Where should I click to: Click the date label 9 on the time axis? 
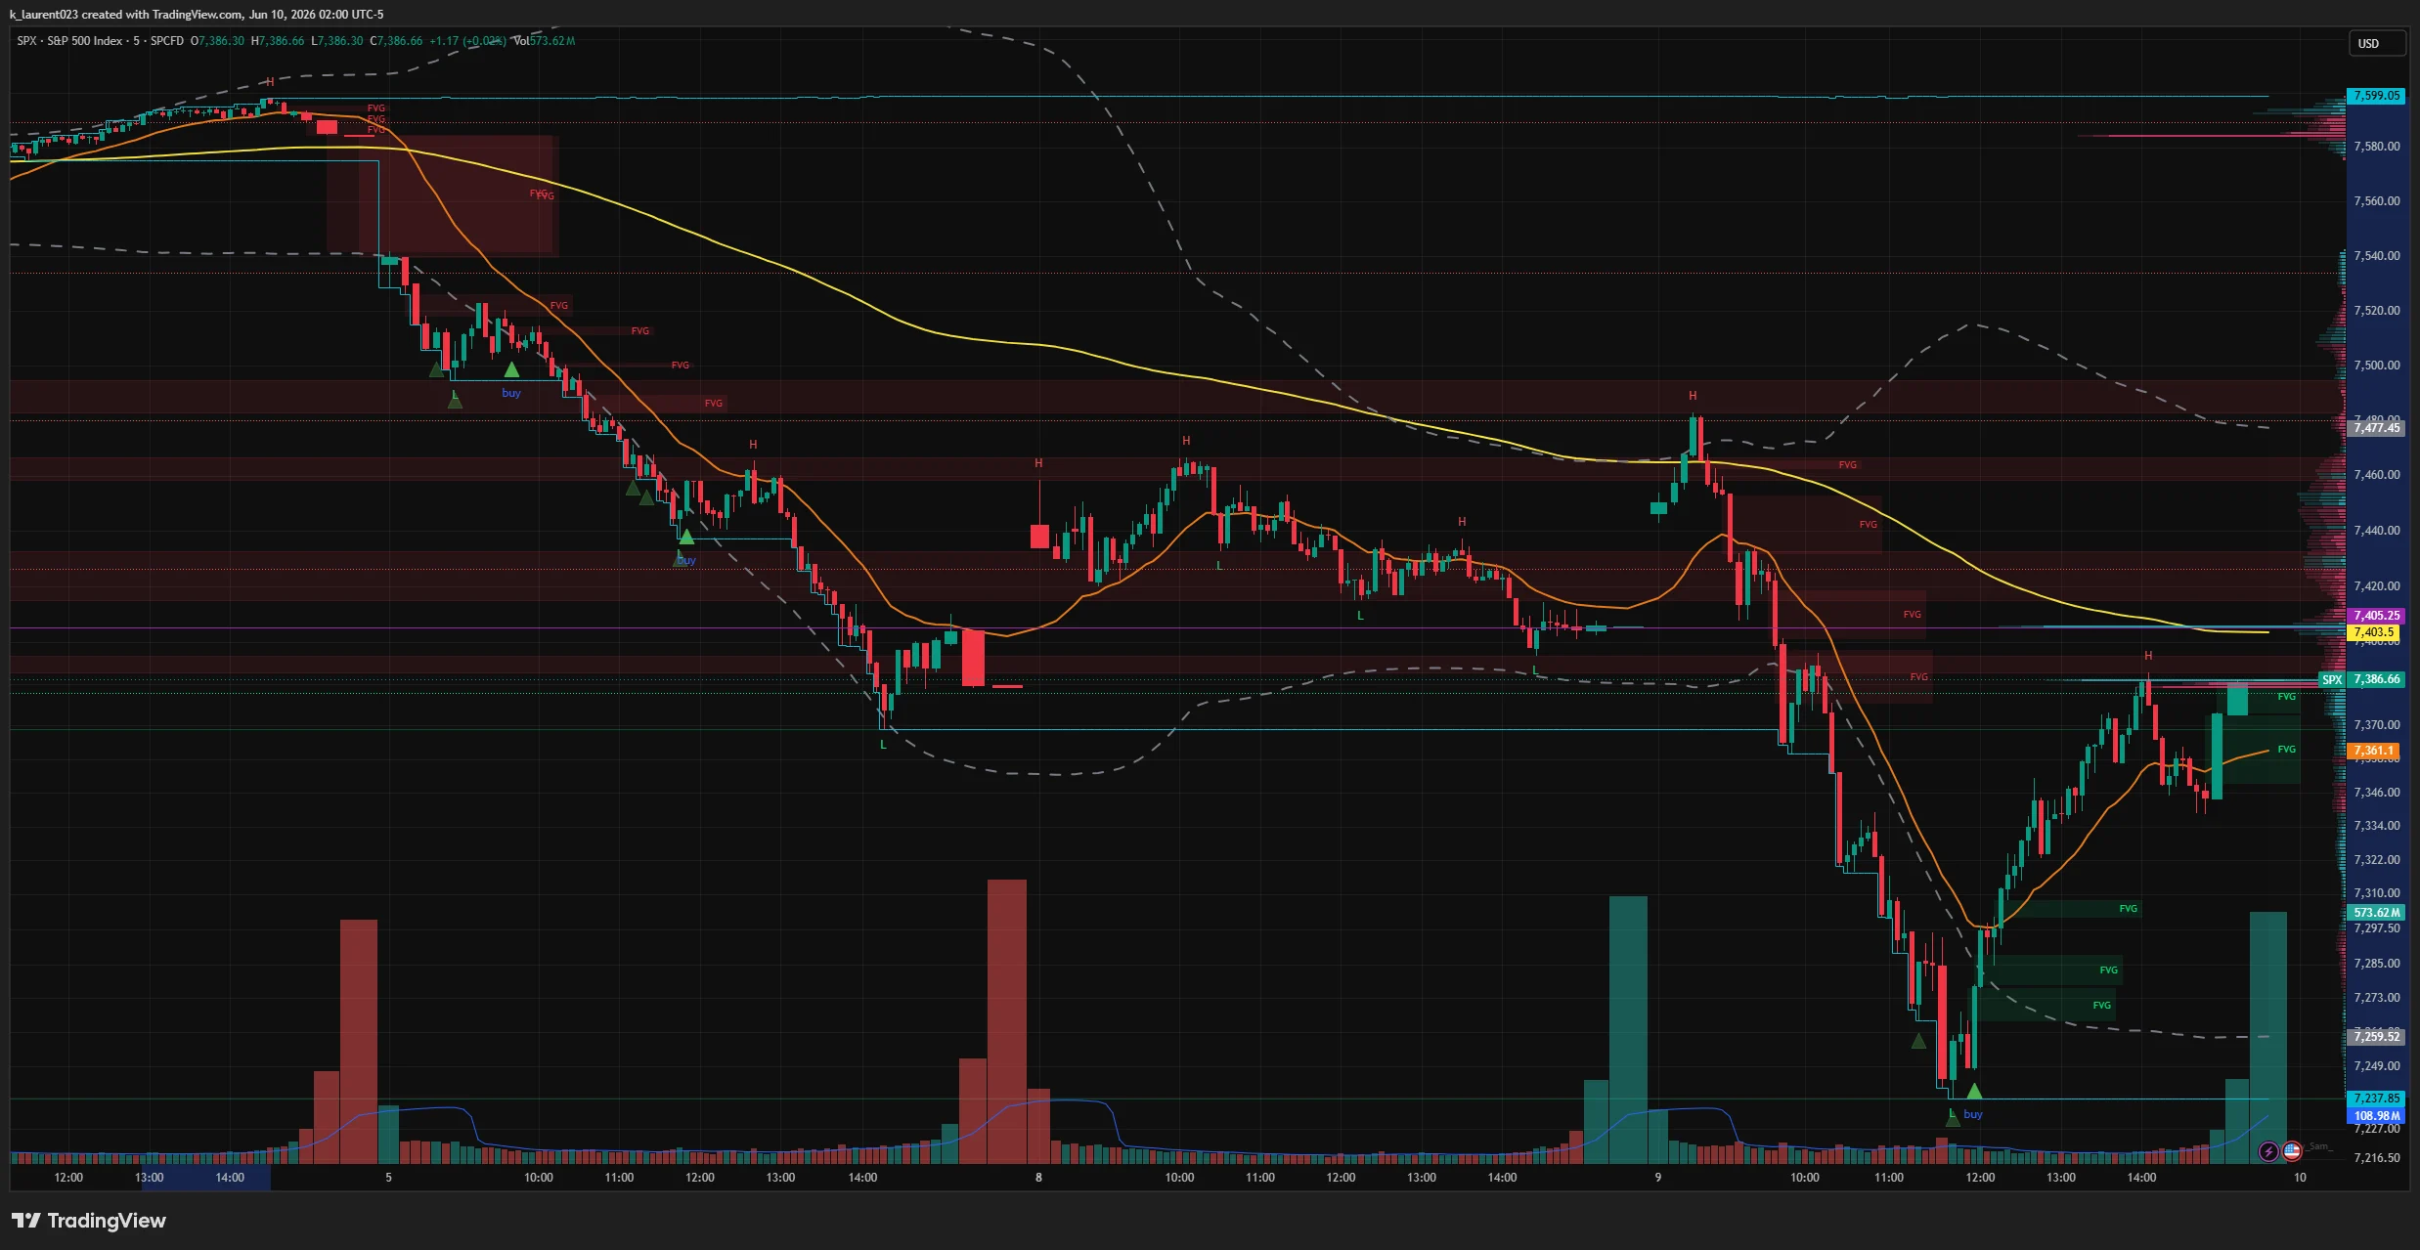(x=1657, y=1178)
